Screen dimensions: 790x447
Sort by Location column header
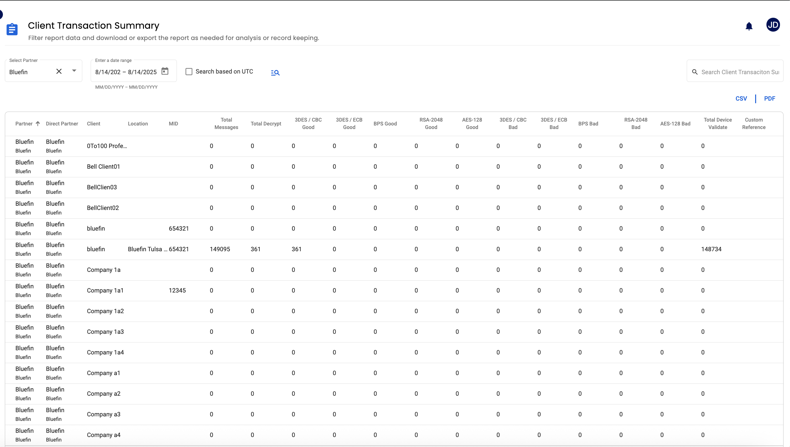coord(138,124)
